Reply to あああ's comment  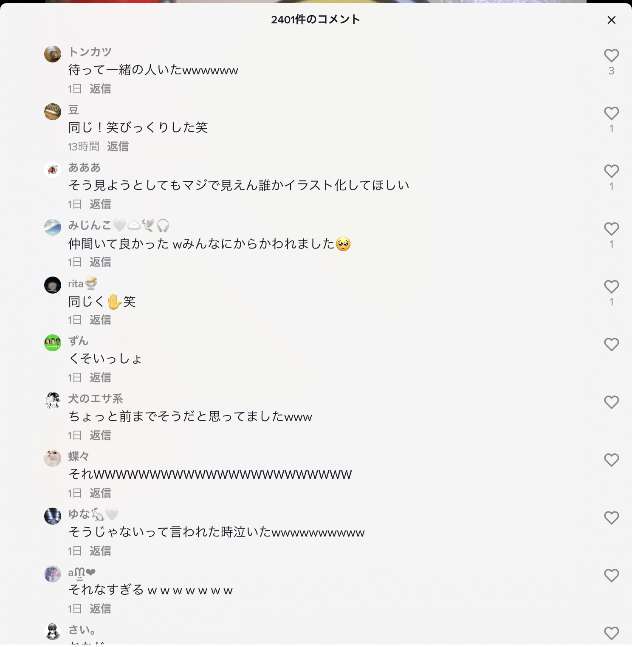tap(100, 204)
